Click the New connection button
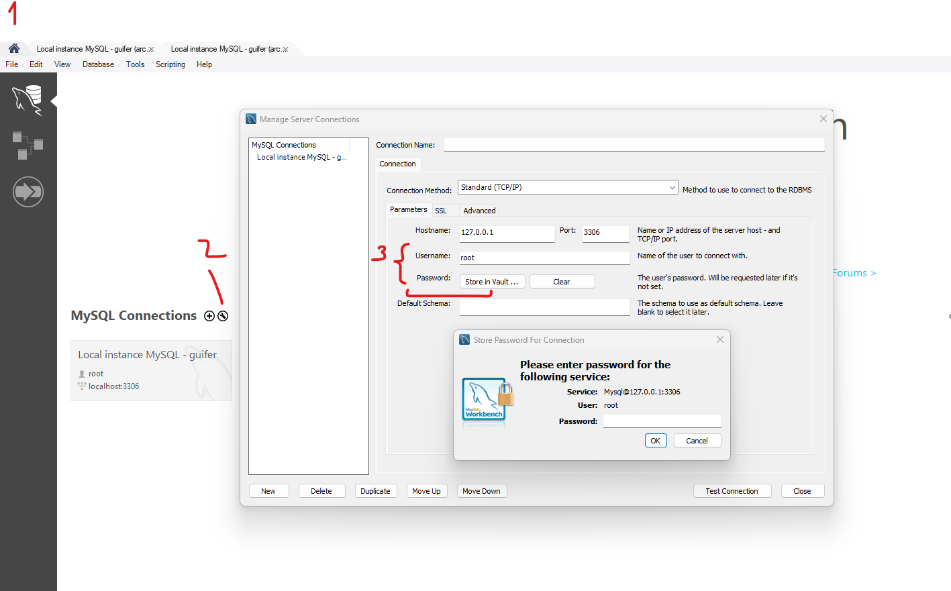The width and height of the screenshot is (951, 591). point(268,491)
